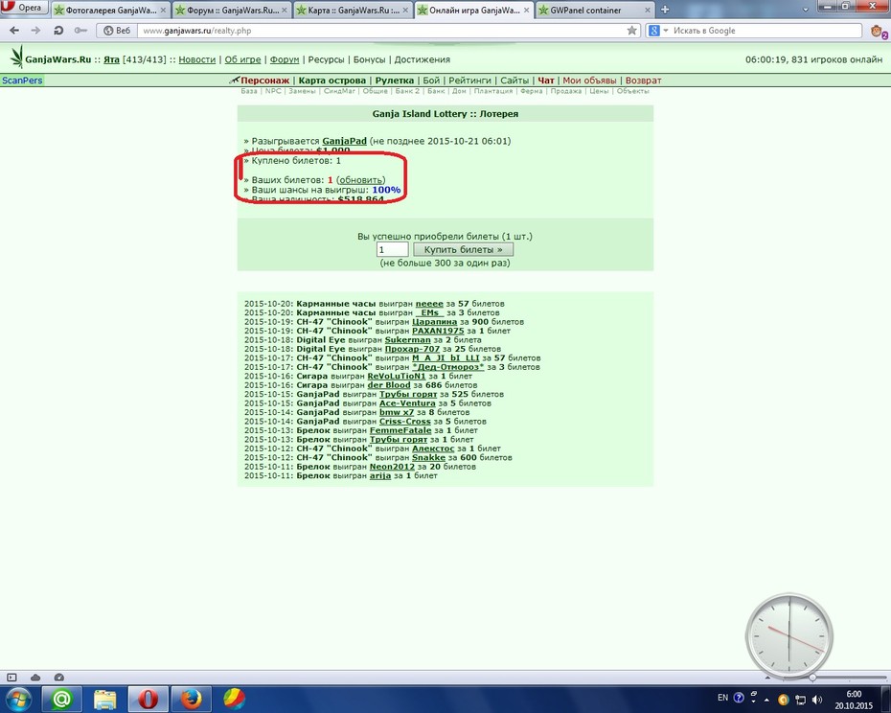Screen dimensions: 891x713
Task: Open winner Ace-Ventura profile link
Action: pos(407,403)
